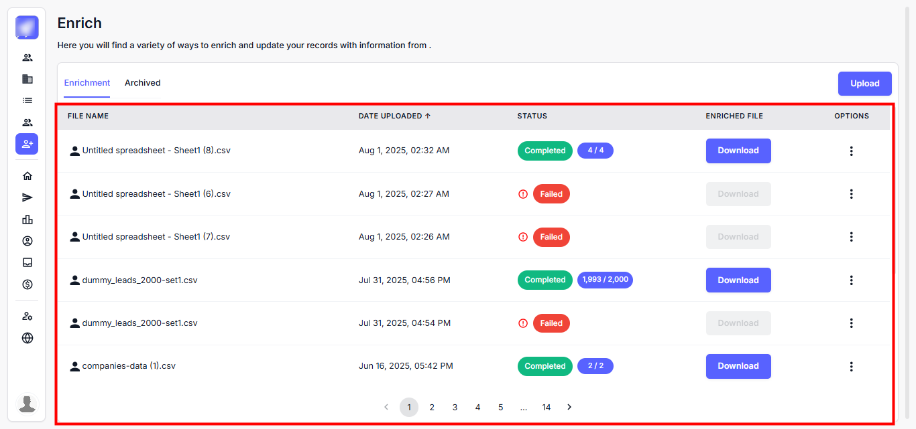Go to page 14 in pagination

(547, 408)
